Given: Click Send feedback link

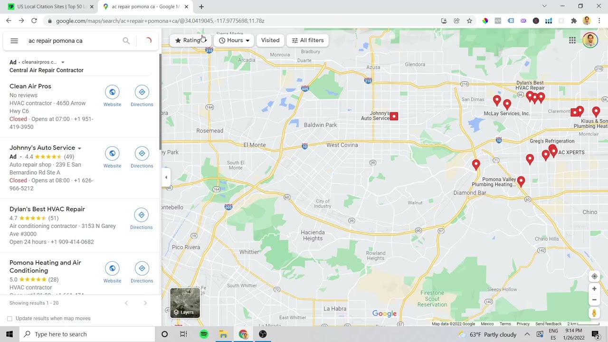Looking at the screenshot, I should pyautogui.click(x=548, y=324).
